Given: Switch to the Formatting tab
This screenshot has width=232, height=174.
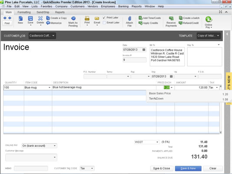Looking at the screenshot, I should 24,12.
